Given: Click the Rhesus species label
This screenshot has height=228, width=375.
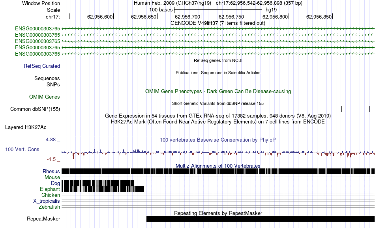Looking at the screenshot, I should tap(51, 171).
